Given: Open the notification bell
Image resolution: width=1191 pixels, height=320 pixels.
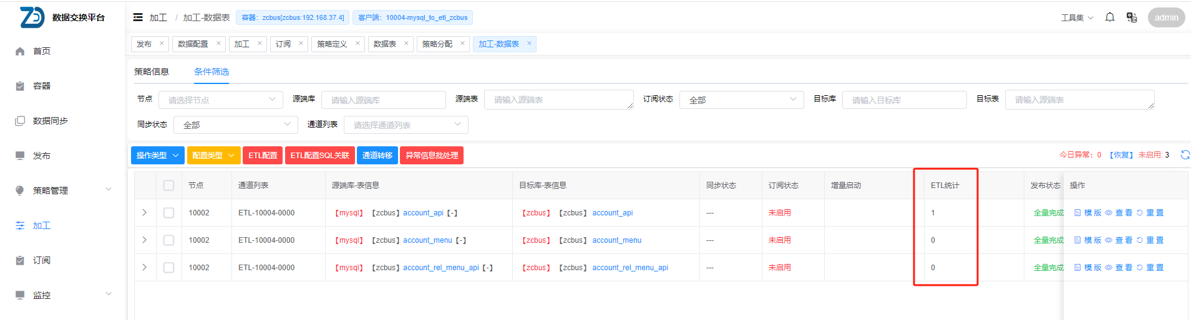Looking at the screenshot, I should [1109, 17].
